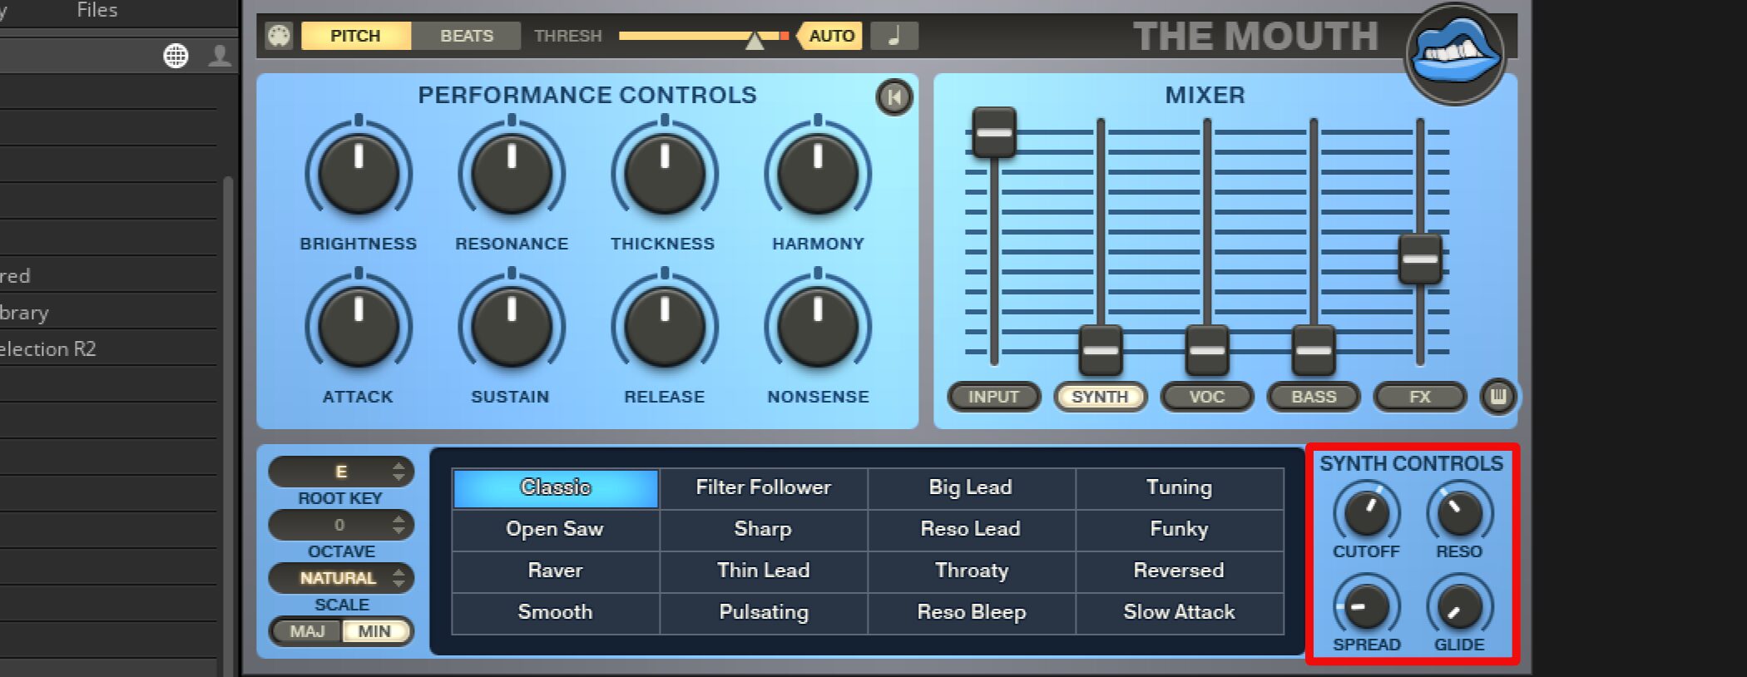Image resolution: width=1747 pixels, height=677 pixels.
Task: Select the Thin Lead preset
Action: pyautogui.click(x=764, y=571)
